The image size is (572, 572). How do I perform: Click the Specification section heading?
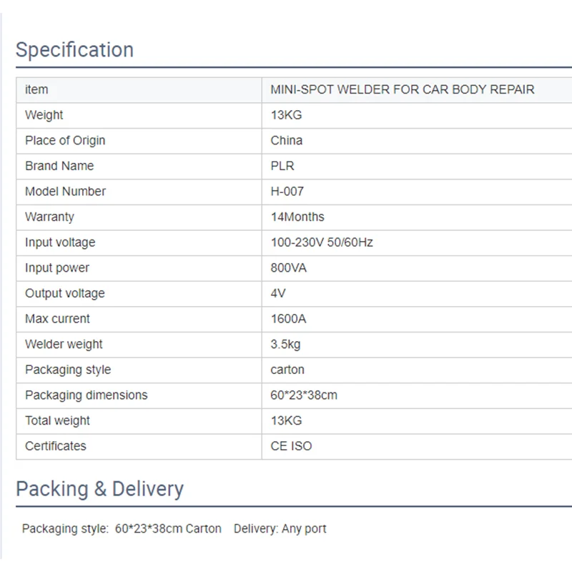point(74,50)
